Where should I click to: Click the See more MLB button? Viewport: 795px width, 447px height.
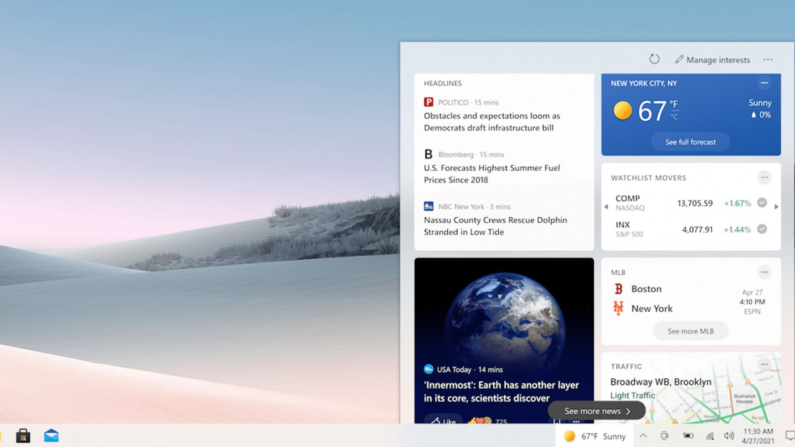click(690, 331)
